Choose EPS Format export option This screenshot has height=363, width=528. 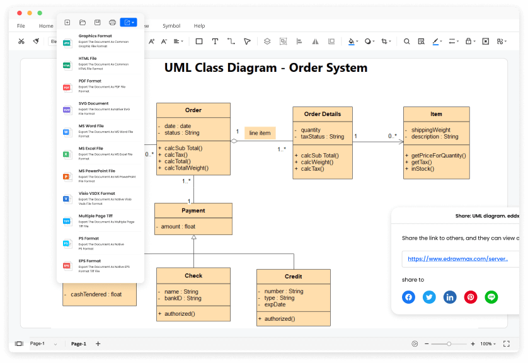tap(101, 266)
